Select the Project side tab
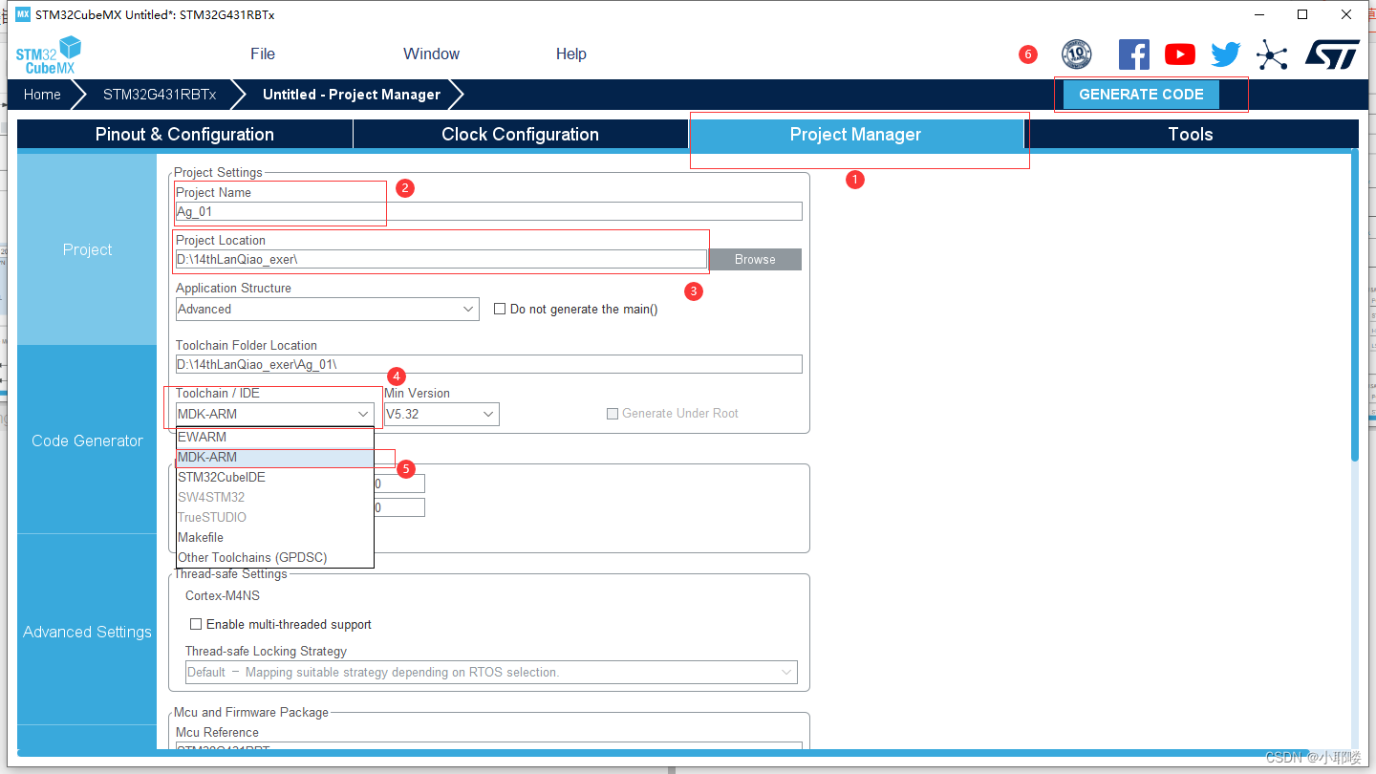The image size is (1376, 774). coord(87,249)
